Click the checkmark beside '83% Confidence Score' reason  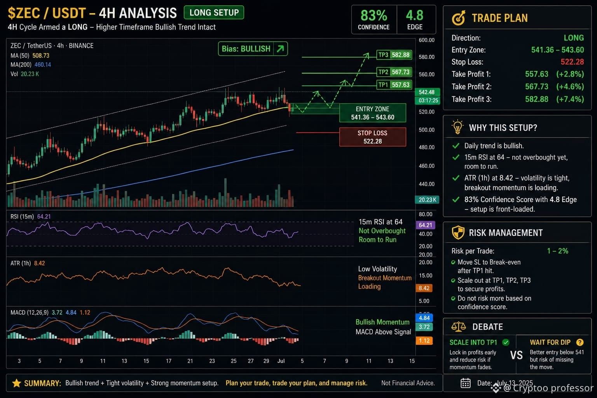pyautogui.click(x=456, y=199)
